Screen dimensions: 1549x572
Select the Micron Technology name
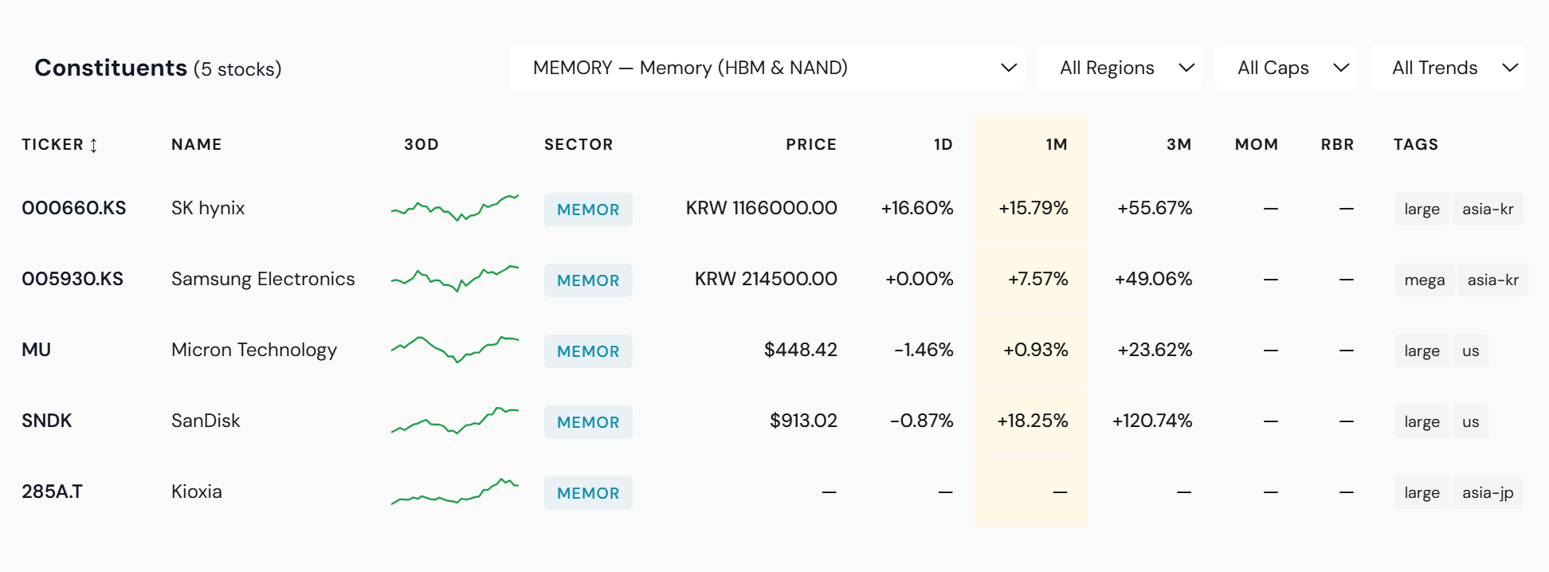click(x=254, y=350)
